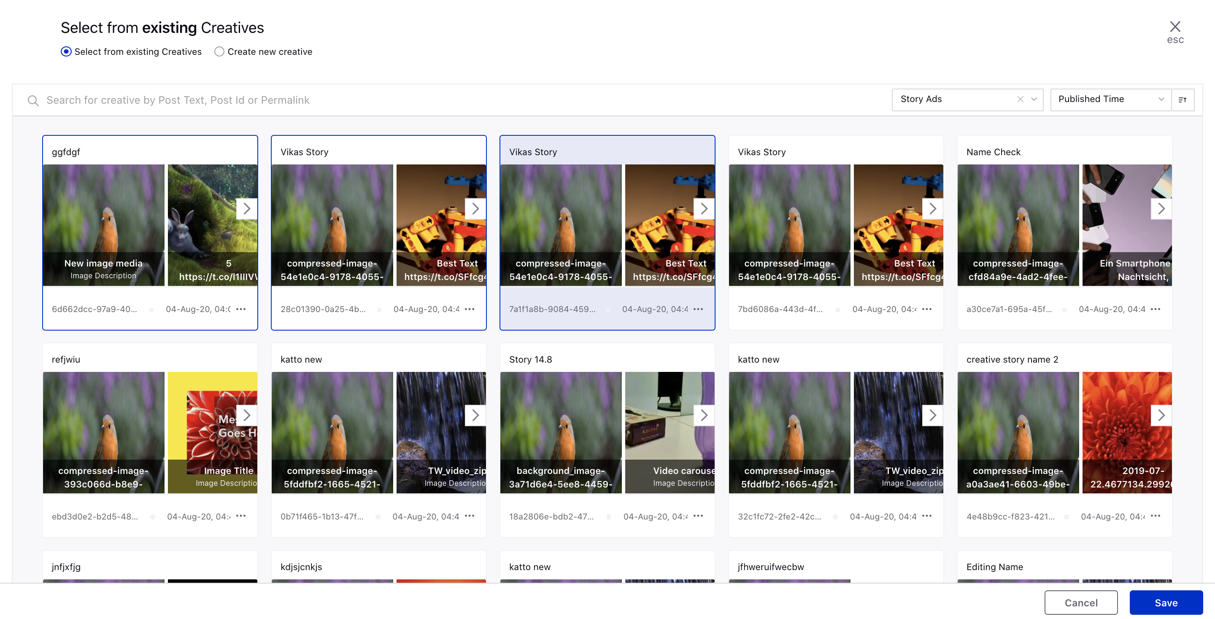Image resolution: width=1215 pixels, height=619 pixels.
Task: Close the dialog with the X esc icon
Action: click(x=1175, y=32)
